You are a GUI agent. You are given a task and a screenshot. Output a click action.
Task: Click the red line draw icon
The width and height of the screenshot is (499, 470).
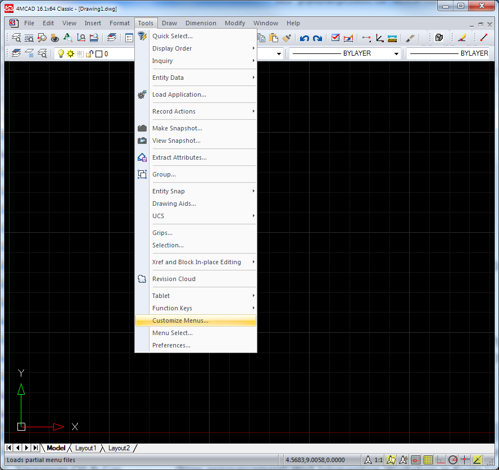tap(484, 37)
